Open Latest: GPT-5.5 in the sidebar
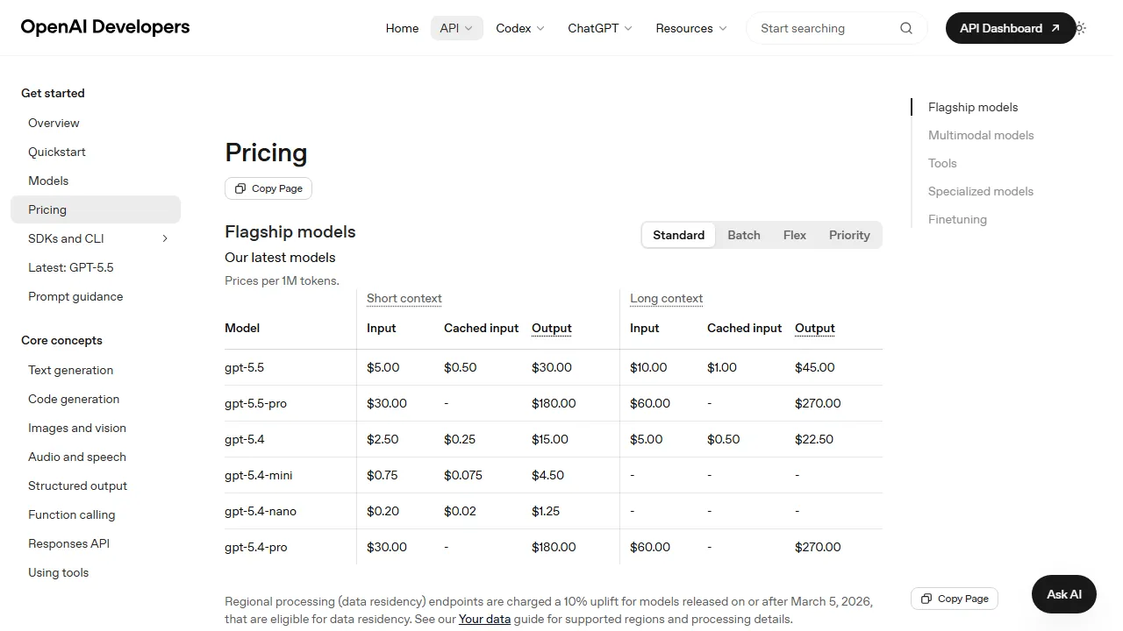The image size is (1123, 631). [x=96, y=267]
